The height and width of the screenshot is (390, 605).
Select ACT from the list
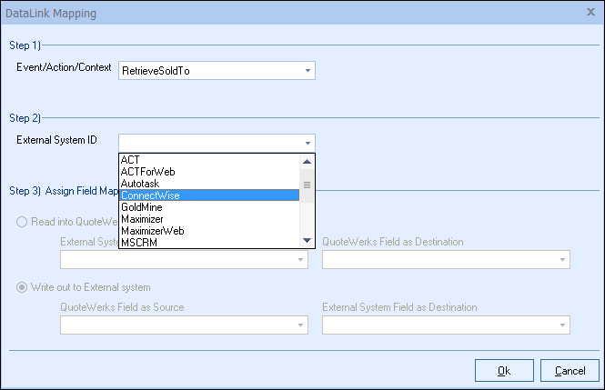[128, 160]
